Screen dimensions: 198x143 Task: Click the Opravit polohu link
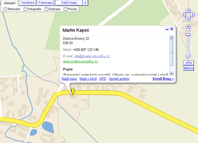point(119,79)
